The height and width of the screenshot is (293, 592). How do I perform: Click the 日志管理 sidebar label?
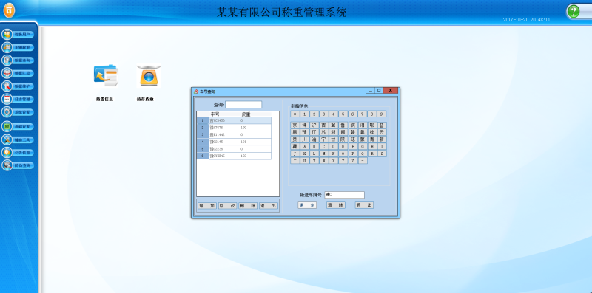[x=22, y=99]
